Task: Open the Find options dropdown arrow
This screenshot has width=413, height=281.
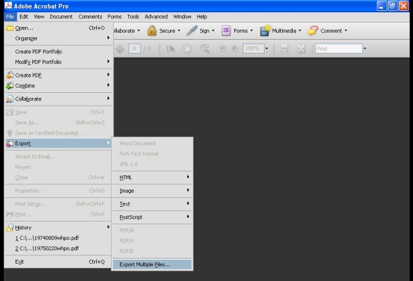Action: [365, 48]
